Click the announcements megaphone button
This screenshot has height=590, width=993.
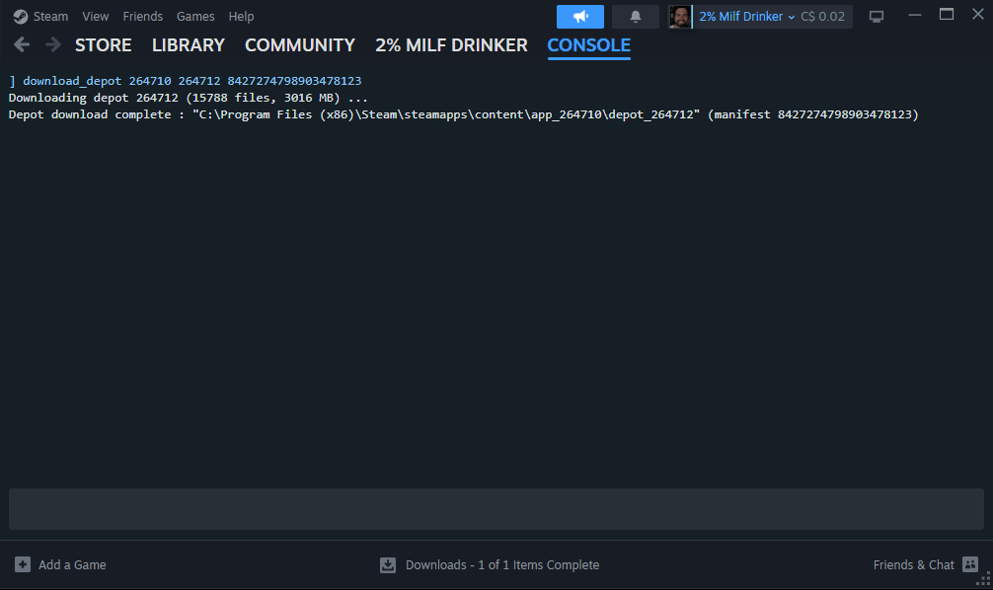pyautogui.click(x=580, y=17)
